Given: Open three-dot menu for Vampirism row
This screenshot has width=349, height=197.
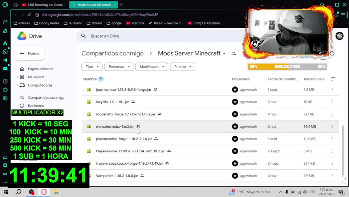Looking at the screenshot, I should click(x=332, y=176).
